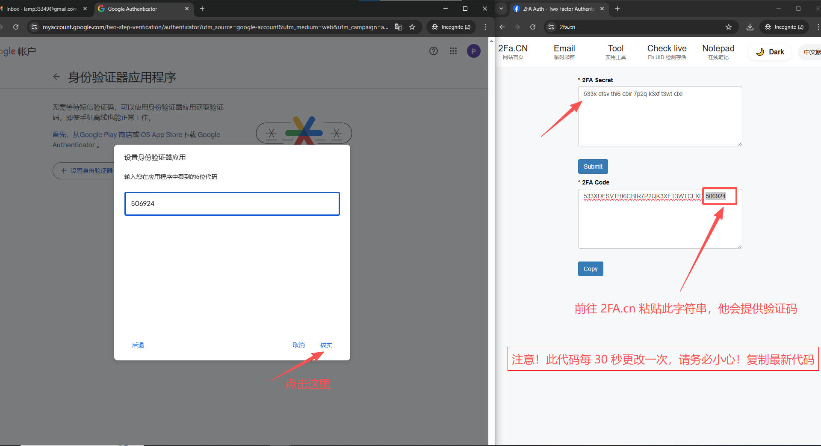Click the Help question mark icon

434,51
